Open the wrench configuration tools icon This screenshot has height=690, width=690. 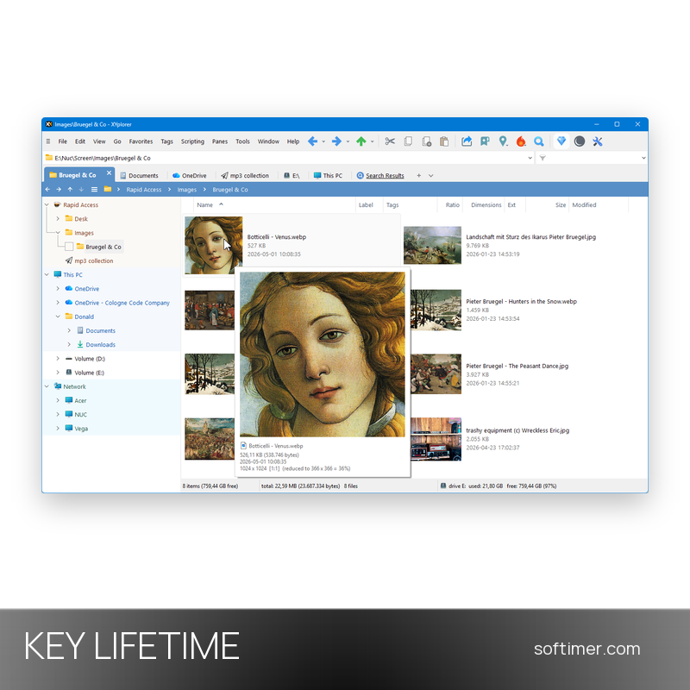click(x=597, y=141)
